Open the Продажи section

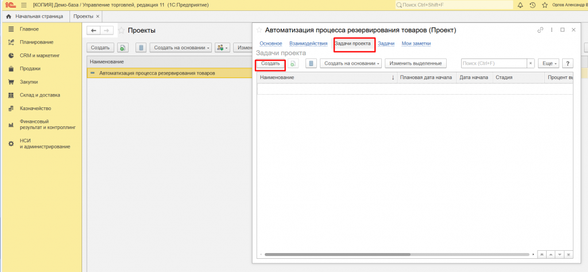click(30, 68)
